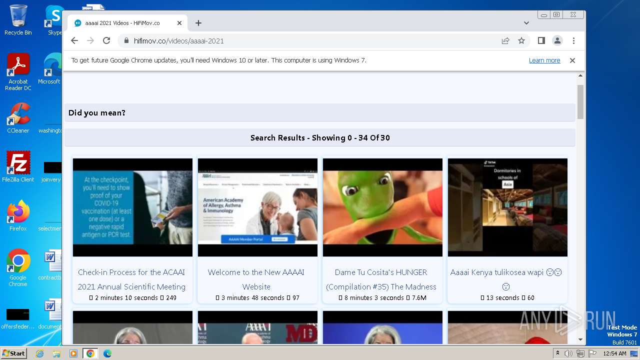Open the Recycle Bin desktop icon
The image size is (640, 360).
(x=18, y=20)
